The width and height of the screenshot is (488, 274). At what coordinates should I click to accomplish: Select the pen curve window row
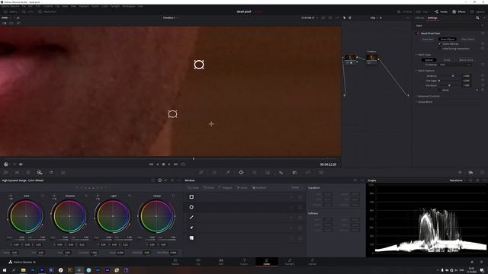point(244,228)
